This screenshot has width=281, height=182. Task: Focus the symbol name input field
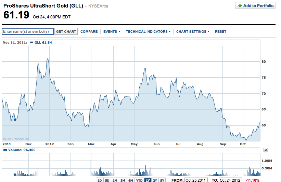[x=28, y=31]
